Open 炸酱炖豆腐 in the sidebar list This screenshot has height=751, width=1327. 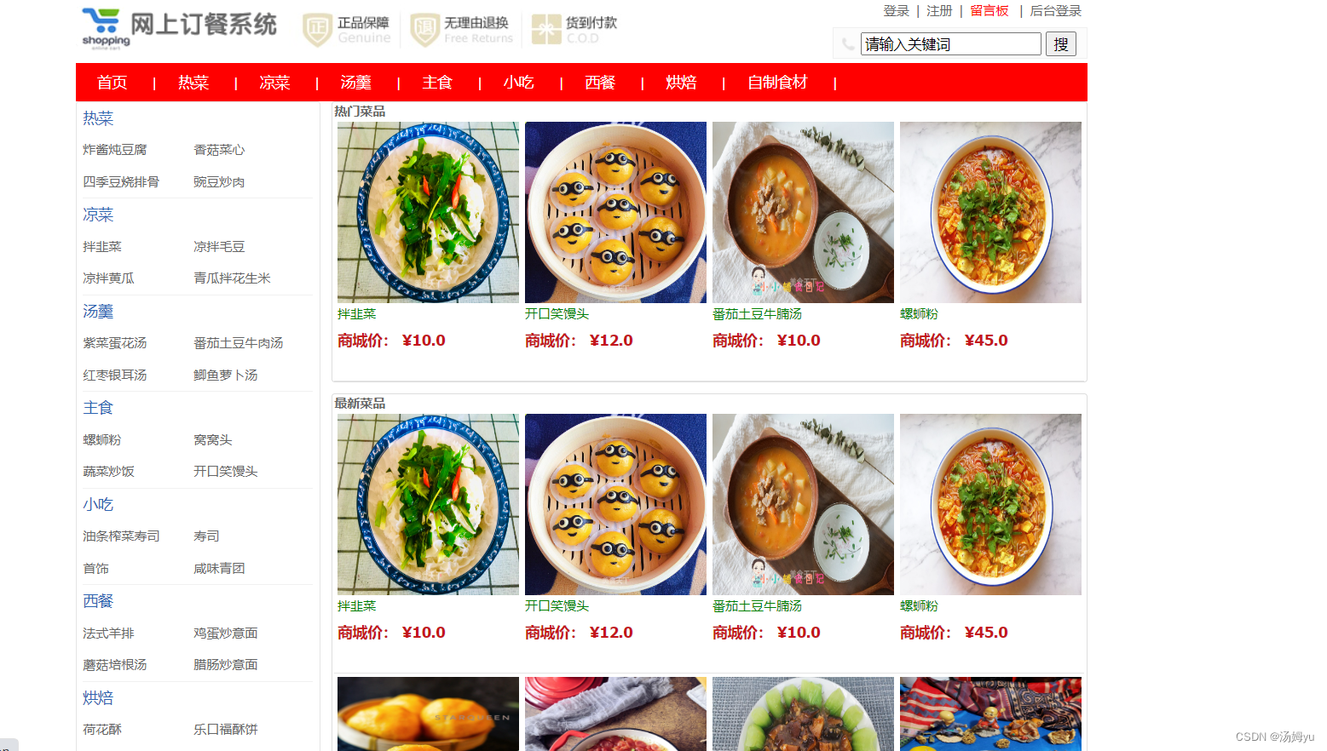pyautogui.click(x=115, y=150)
